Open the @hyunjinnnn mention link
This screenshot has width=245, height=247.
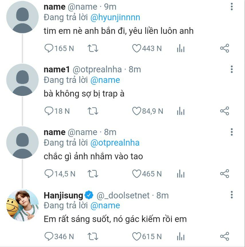coord(115,17)
